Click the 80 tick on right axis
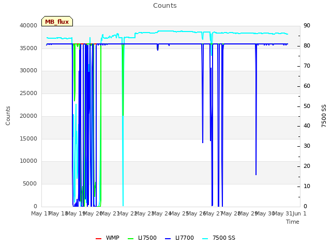331x248 pixels. point(307,46)
